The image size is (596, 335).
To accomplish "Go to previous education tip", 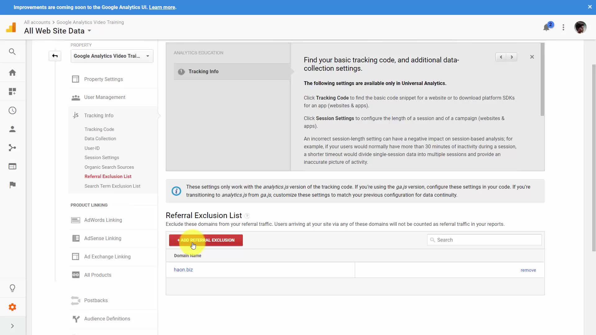I will (501, 57).
